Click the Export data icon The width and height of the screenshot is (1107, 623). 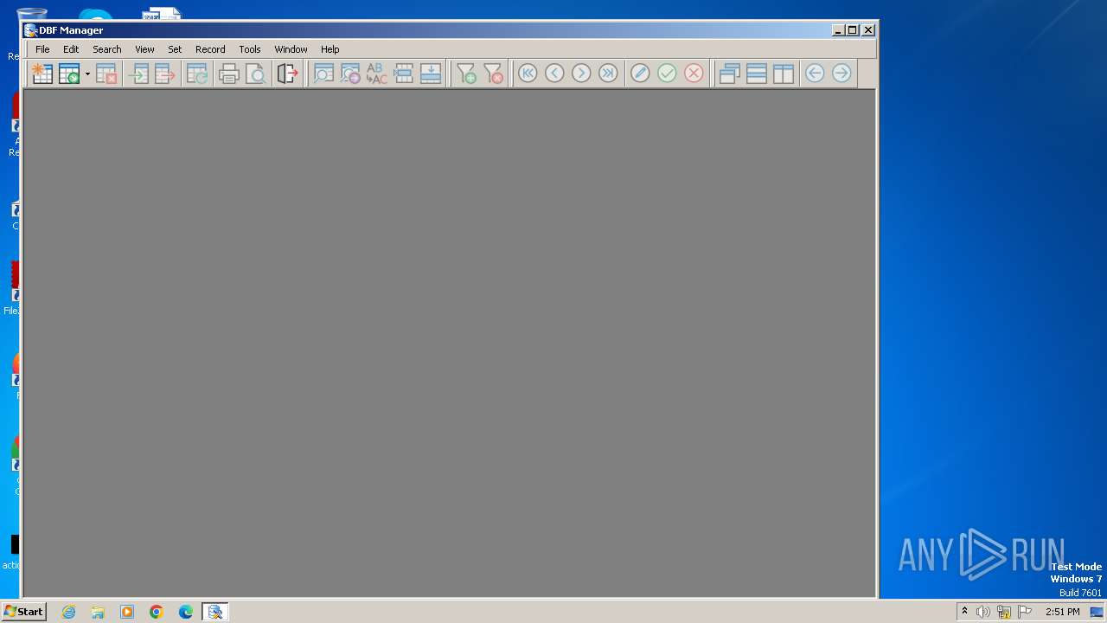point(164,74)
